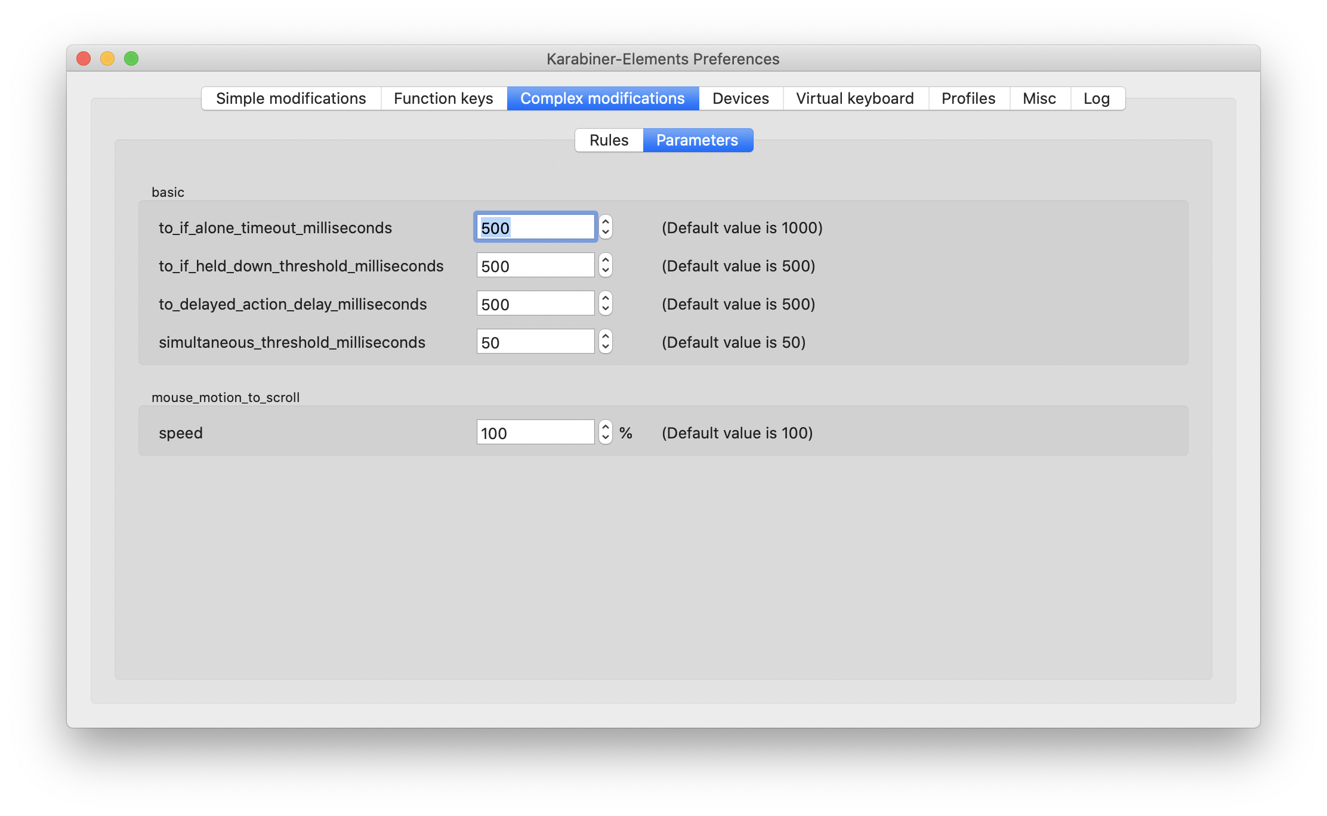
Task: Click the mouse scroll speed percent field
Action: (535, 432)
